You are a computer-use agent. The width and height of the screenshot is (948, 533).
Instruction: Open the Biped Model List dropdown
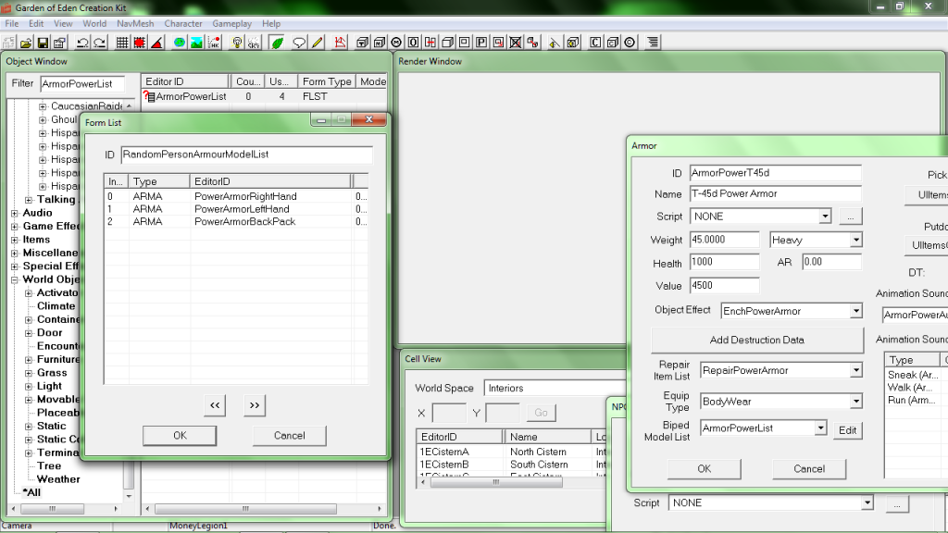tap(820, 428)
